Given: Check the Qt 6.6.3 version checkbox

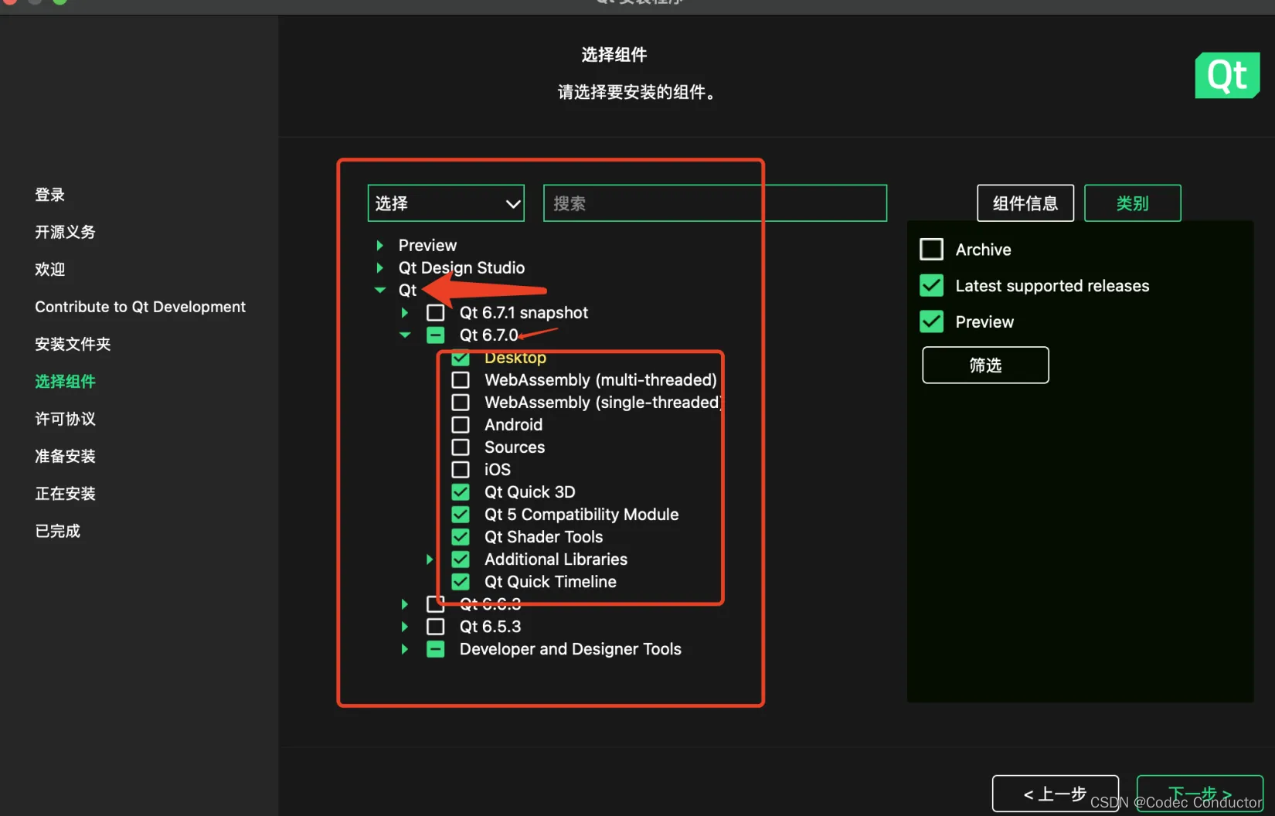Looking at the screenshot, I should point(435,603).
